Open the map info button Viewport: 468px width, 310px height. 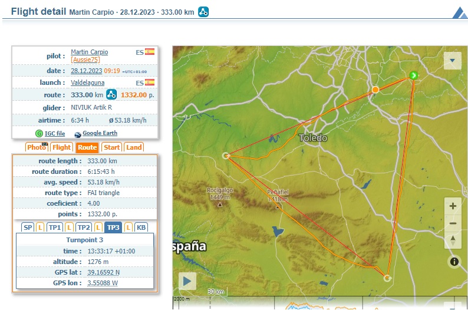pyautogui.click(x=454, y=261)
